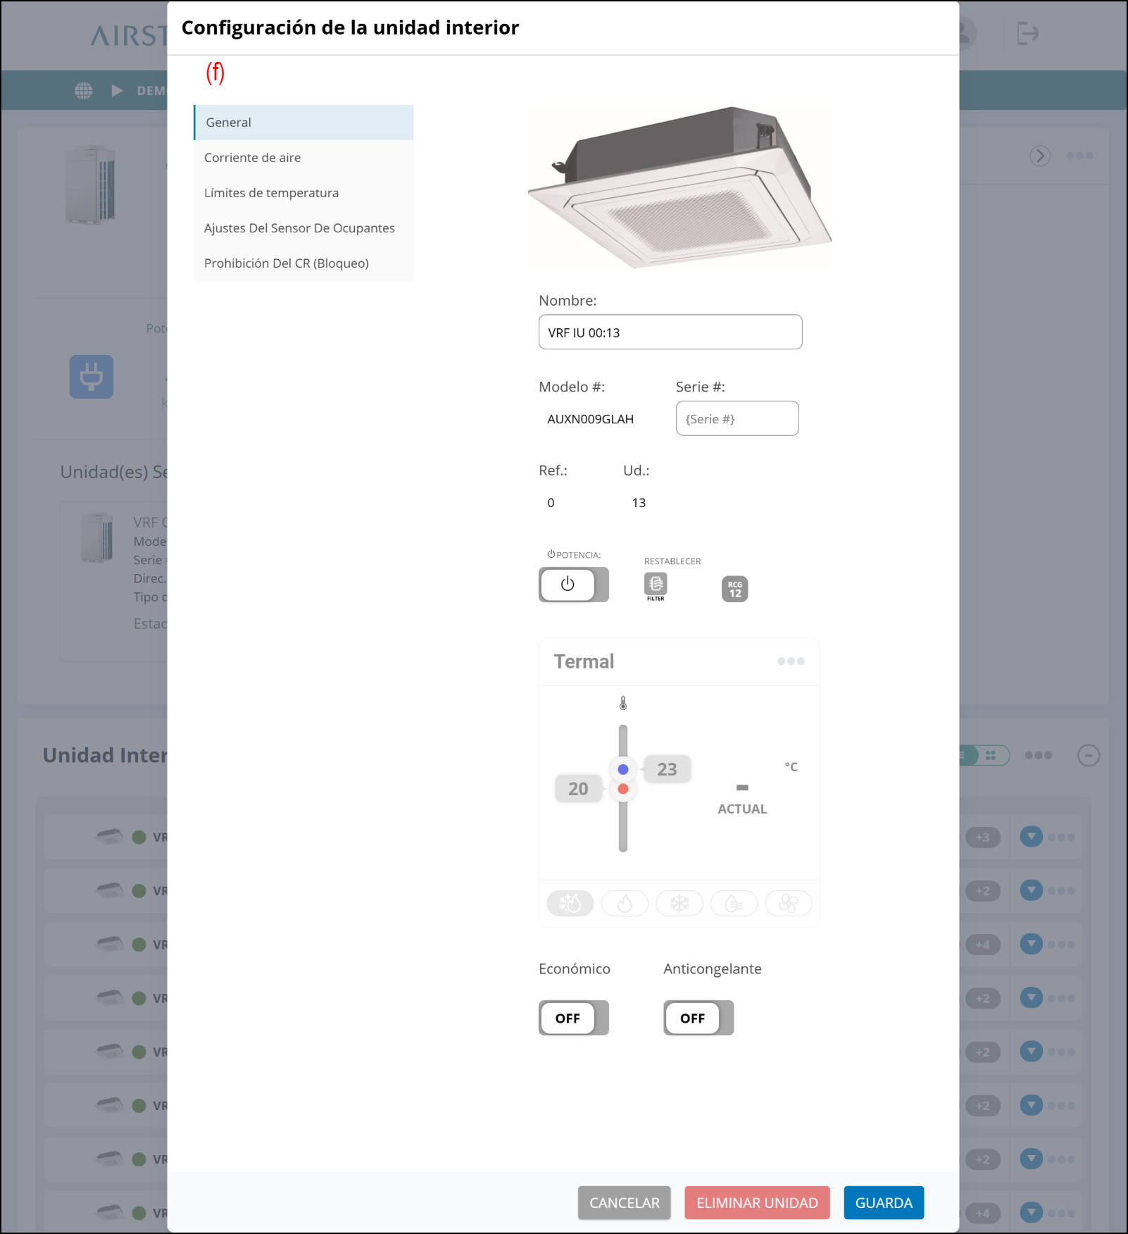Screen dimensions: 1128x1234
Task: Open Ajustes Del Sensor De Ocupantes
Action: coord(299,228)
